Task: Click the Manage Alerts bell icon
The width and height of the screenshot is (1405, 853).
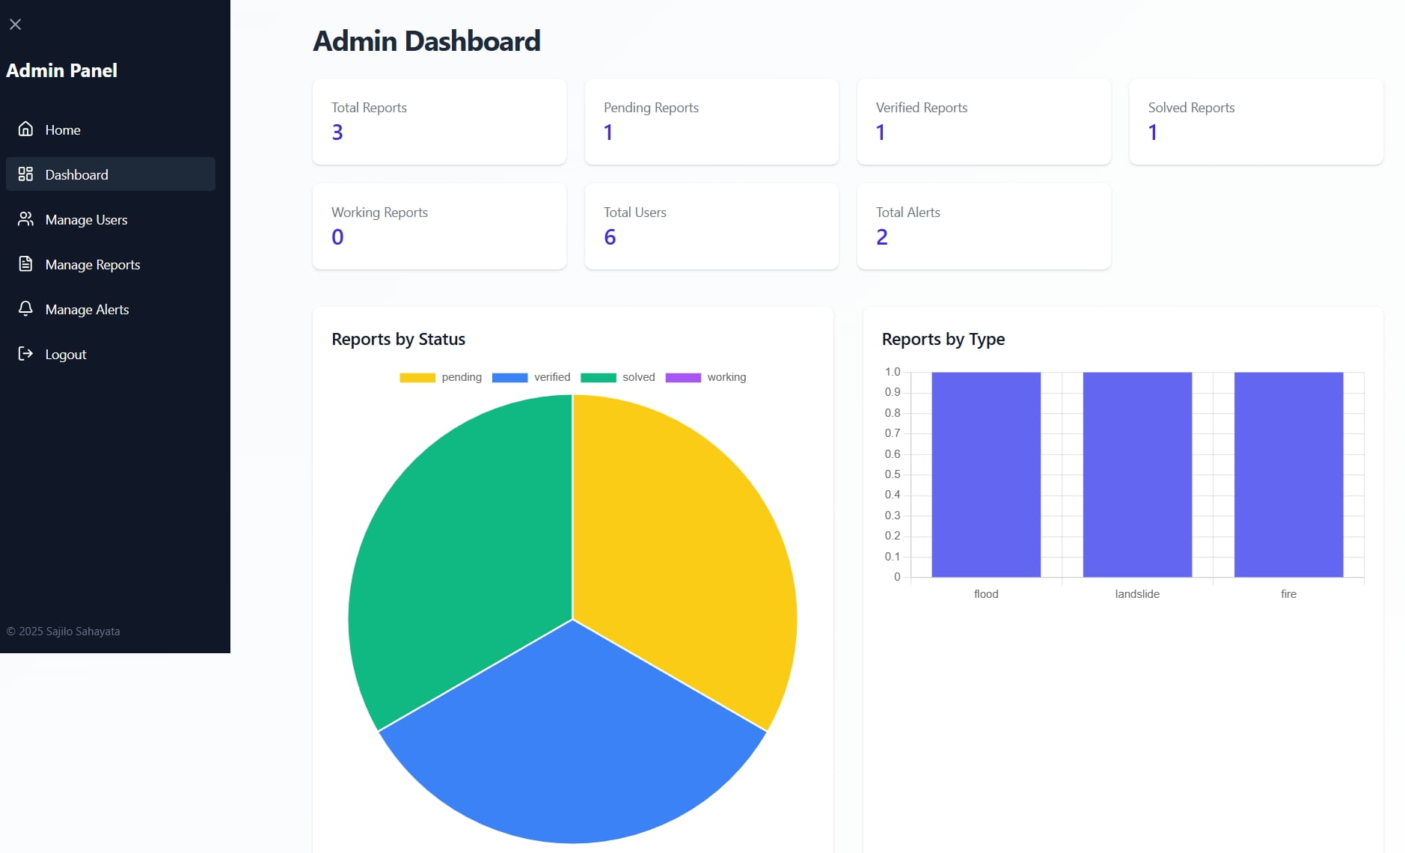Action: (25, 308)
